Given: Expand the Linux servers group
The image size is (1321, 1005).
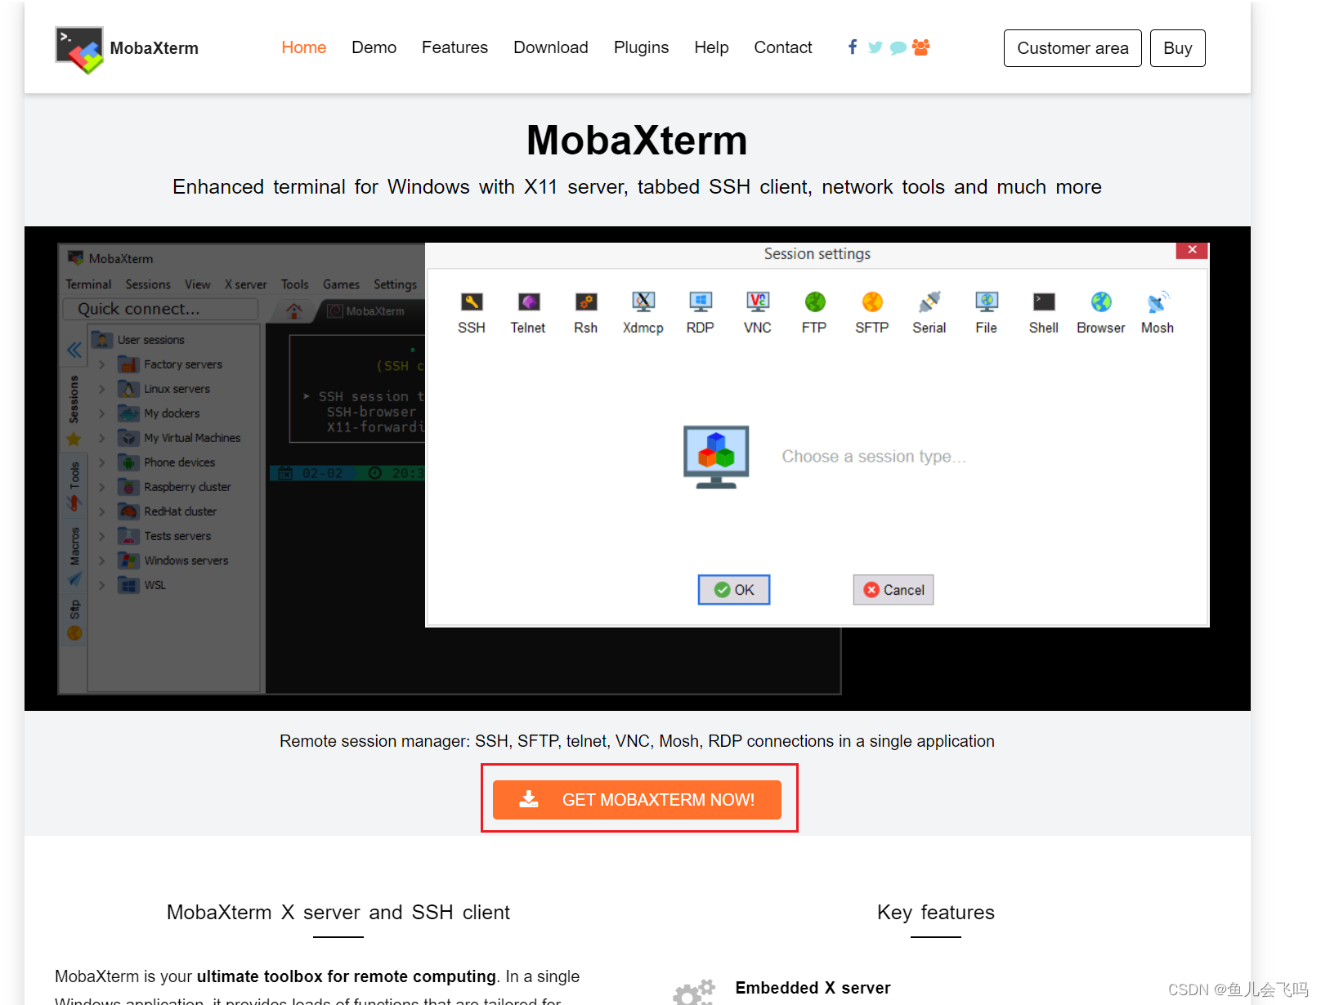Looking at the screenshot, I should pos(101,388).
